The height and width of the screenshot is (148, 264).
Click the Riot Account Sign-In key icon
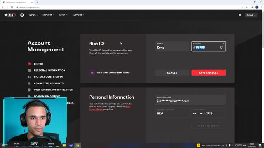coord(29,77)
